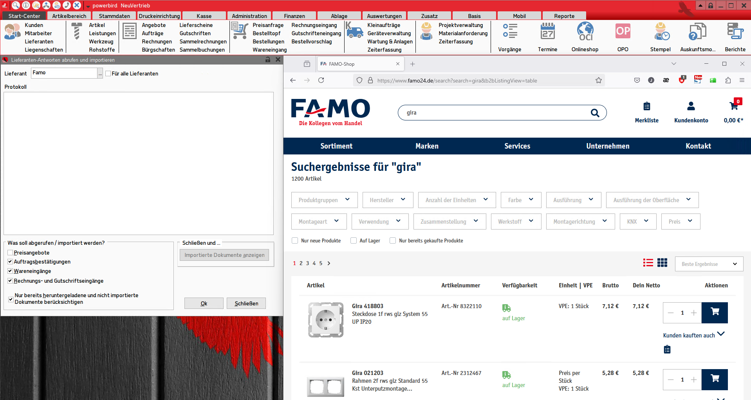This screenshot has height=400, width=751.
Task: Open the info icon in powerbird quick toolbar
Action: tap(26, 5)
